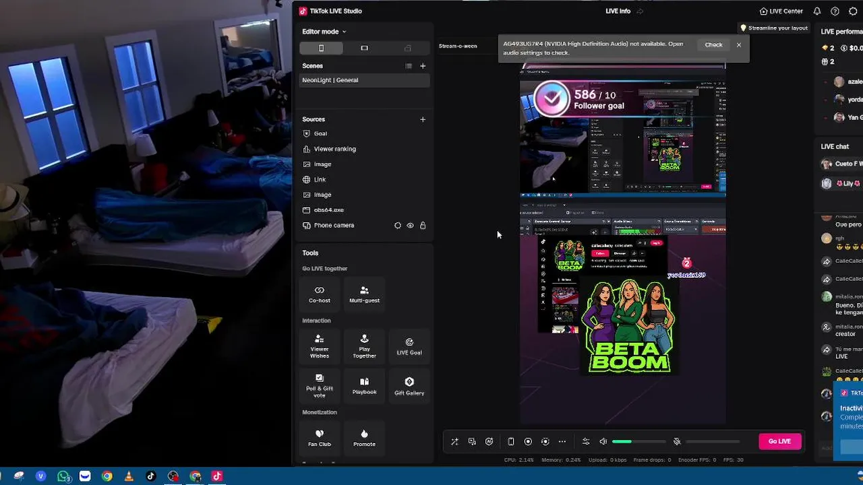Screen dimensions: 863x485
Task: Click the filter circle icon on Phone camera
Action: coord(398,226)
